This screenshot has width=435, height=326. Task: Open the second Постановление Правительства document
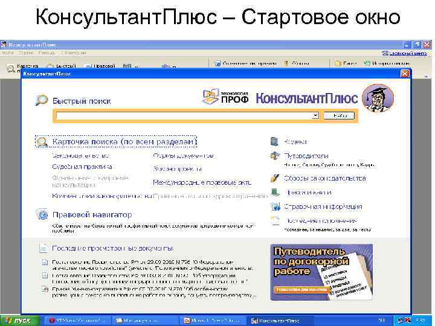(x=150, y=278)
